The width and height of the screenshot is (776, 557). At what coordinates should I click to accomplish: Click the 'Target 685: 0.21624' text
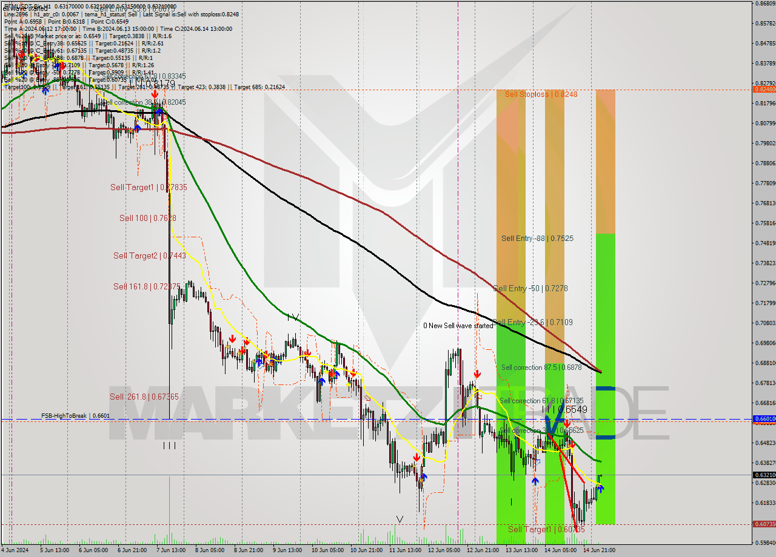point(259,87)
